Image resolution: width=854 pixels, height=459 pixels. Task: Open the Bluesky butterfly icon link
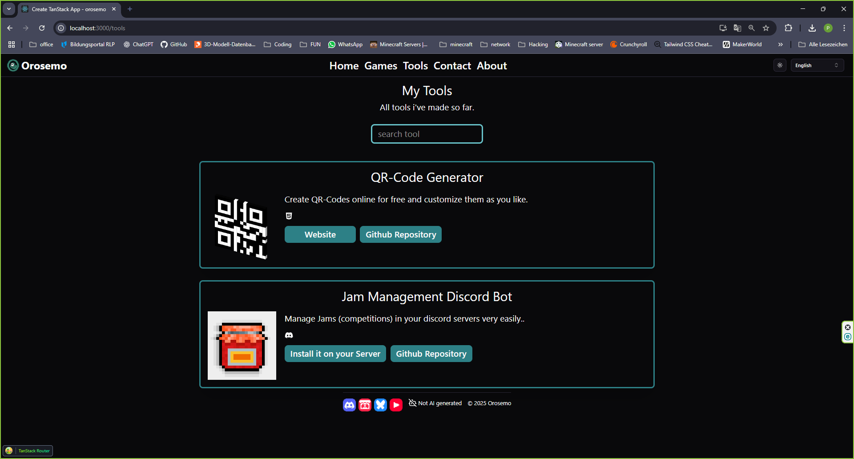coord(380,405)
